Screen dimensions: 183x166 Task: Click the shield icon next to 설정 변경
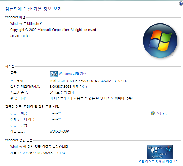click(x=153, y=113)
